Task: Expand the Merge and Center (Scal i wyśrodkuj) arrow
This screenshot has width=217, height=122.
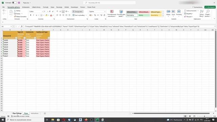Action: click(x=86, y=15)
